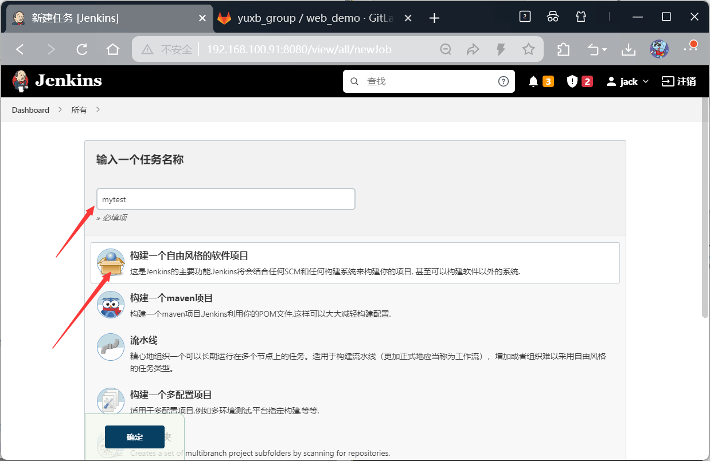Click the share arrow icon in address bar

[473, 49]
